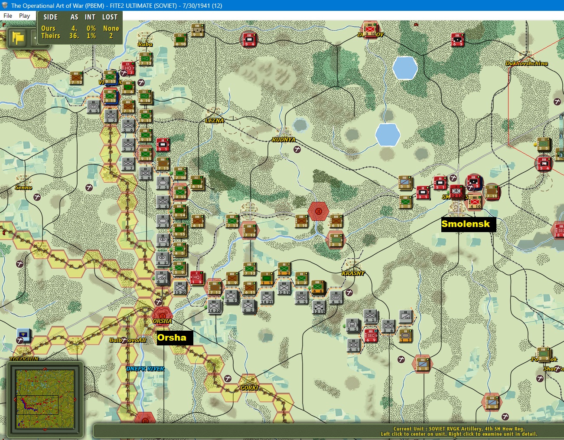This screenshot has width=564, height=440.
Task: Select the gray counter marked 6 9
Action: (x=231, y=296)
